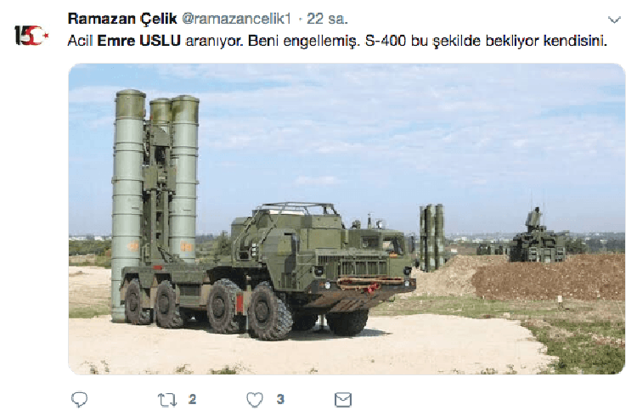Click 'S-400 bu şekilde bekliyor kendisini' text
The image size is (637, 416).
[x=486, y=41]
